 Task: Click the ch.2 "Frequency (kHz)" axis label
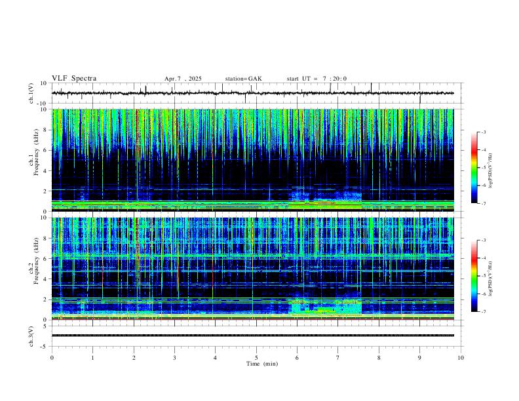click(x=36, y=261)
